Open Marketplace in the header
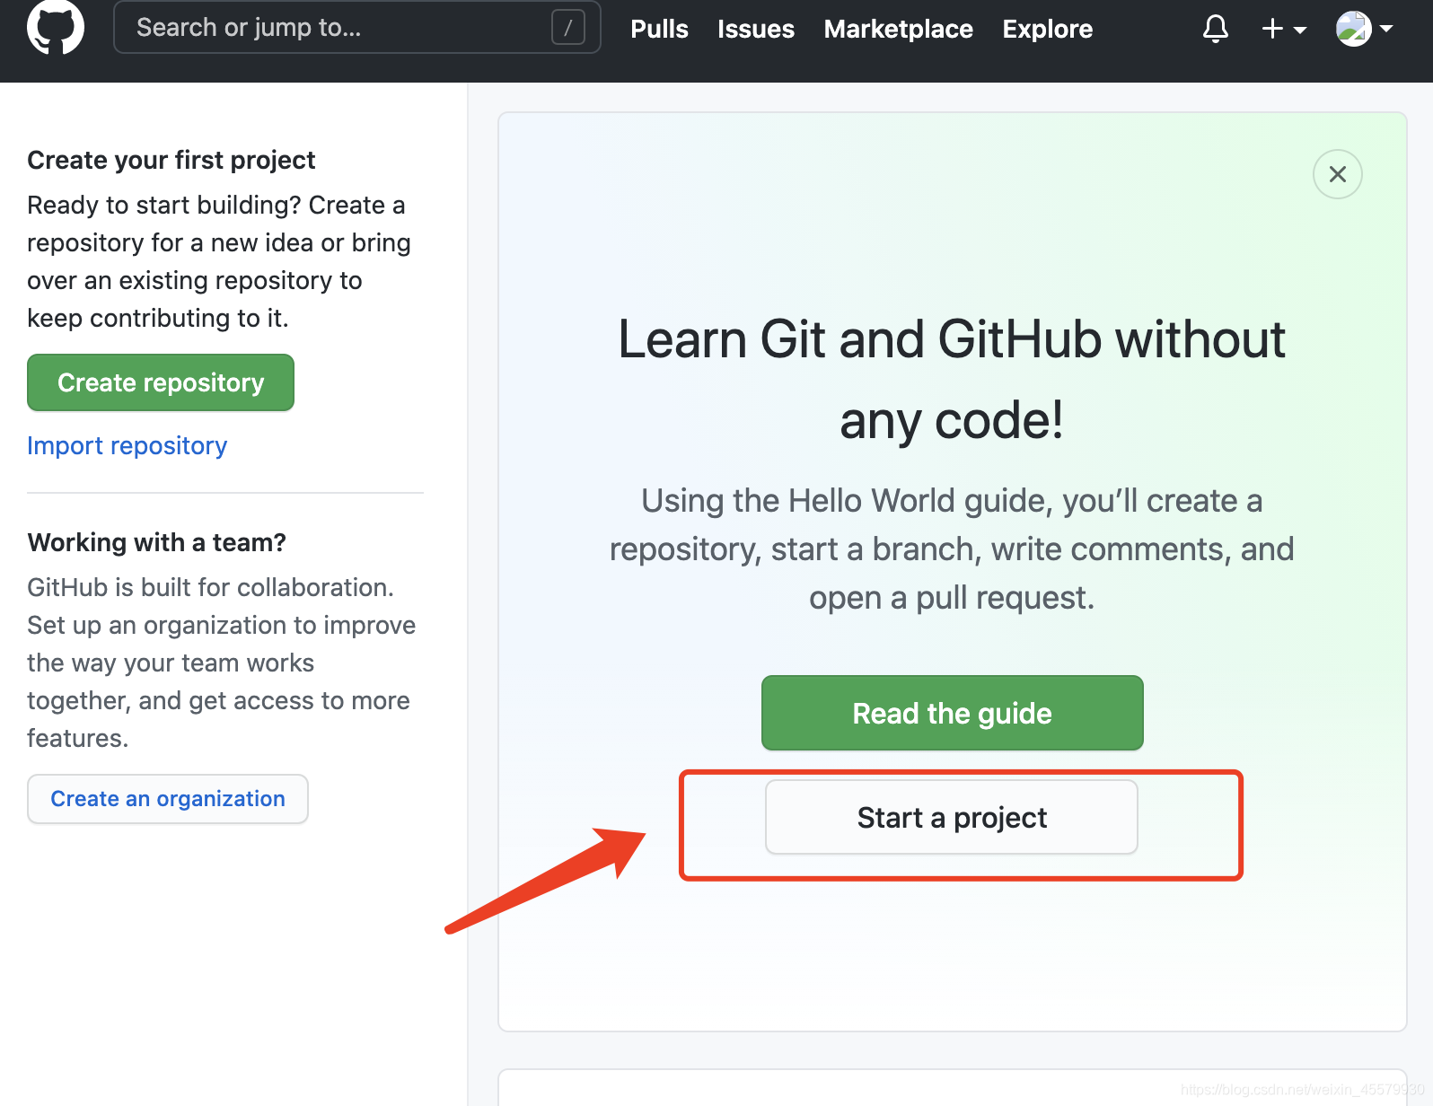 pos(898,29)
